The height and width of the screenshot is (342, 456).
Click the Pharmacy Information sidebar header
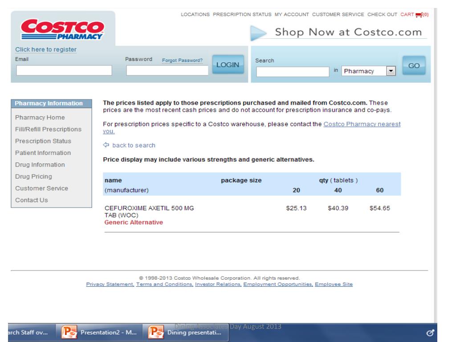(52, 103)
